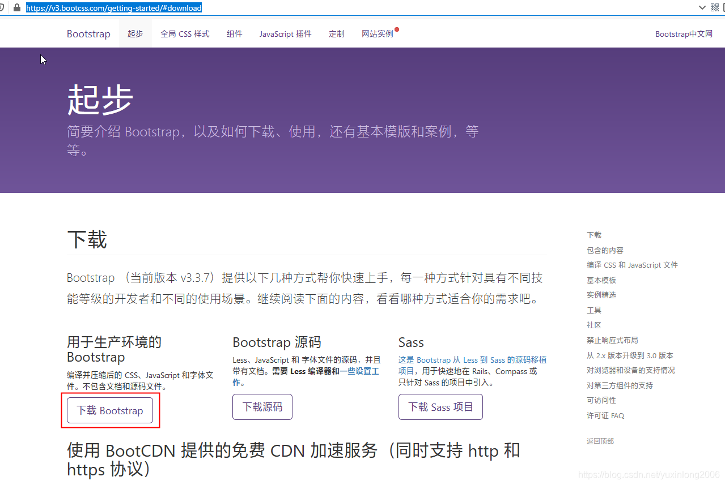Viewport: 725px width, 485px height.
Task: Click the highlighted URL in the address bar
Action: (113, 8)
